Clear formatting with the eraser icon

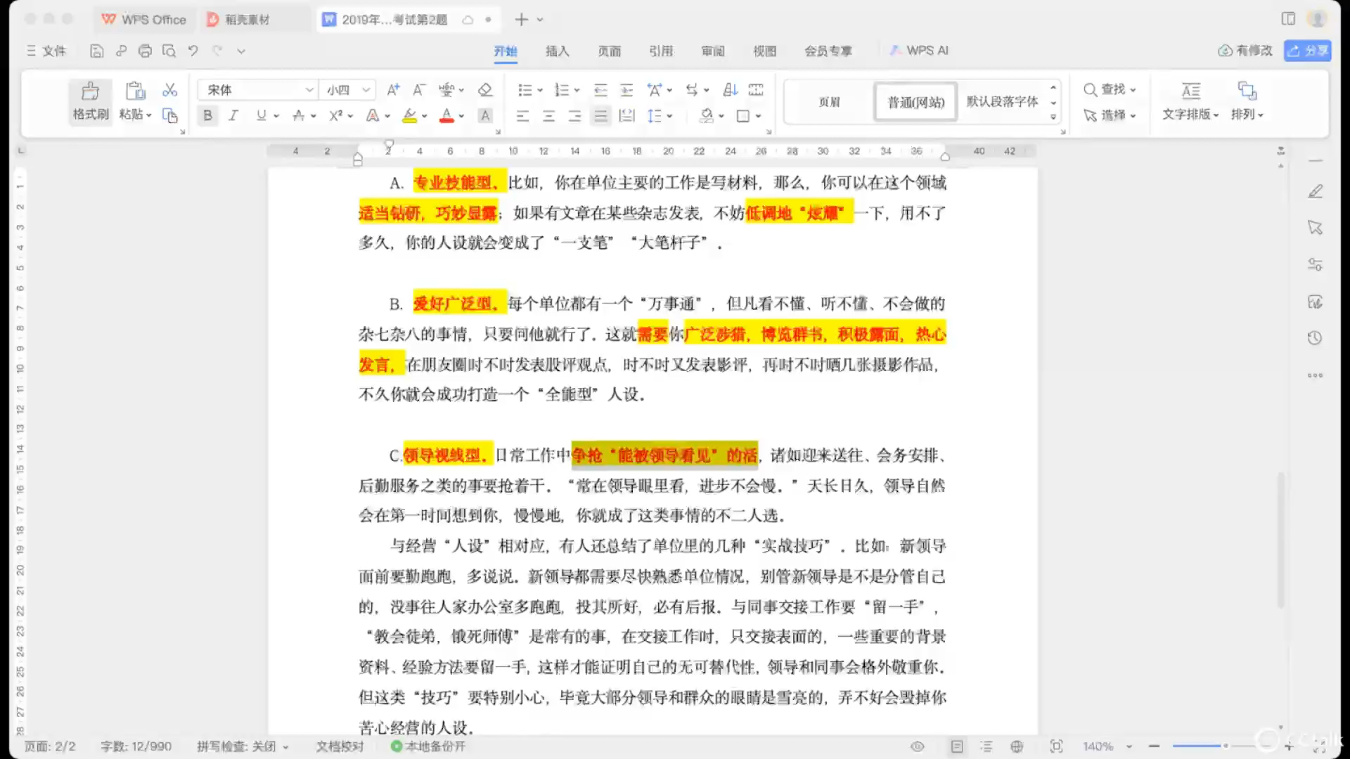pyautogui.click(x=485, y=90)
